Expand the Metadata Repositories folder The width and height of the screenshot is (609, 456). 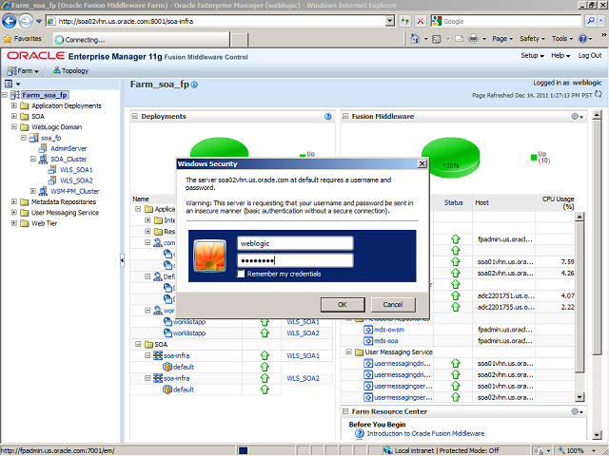[14, 201]
